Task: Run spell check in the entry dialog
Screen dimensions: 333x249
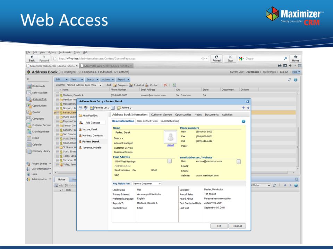Action: coord(86,108)
